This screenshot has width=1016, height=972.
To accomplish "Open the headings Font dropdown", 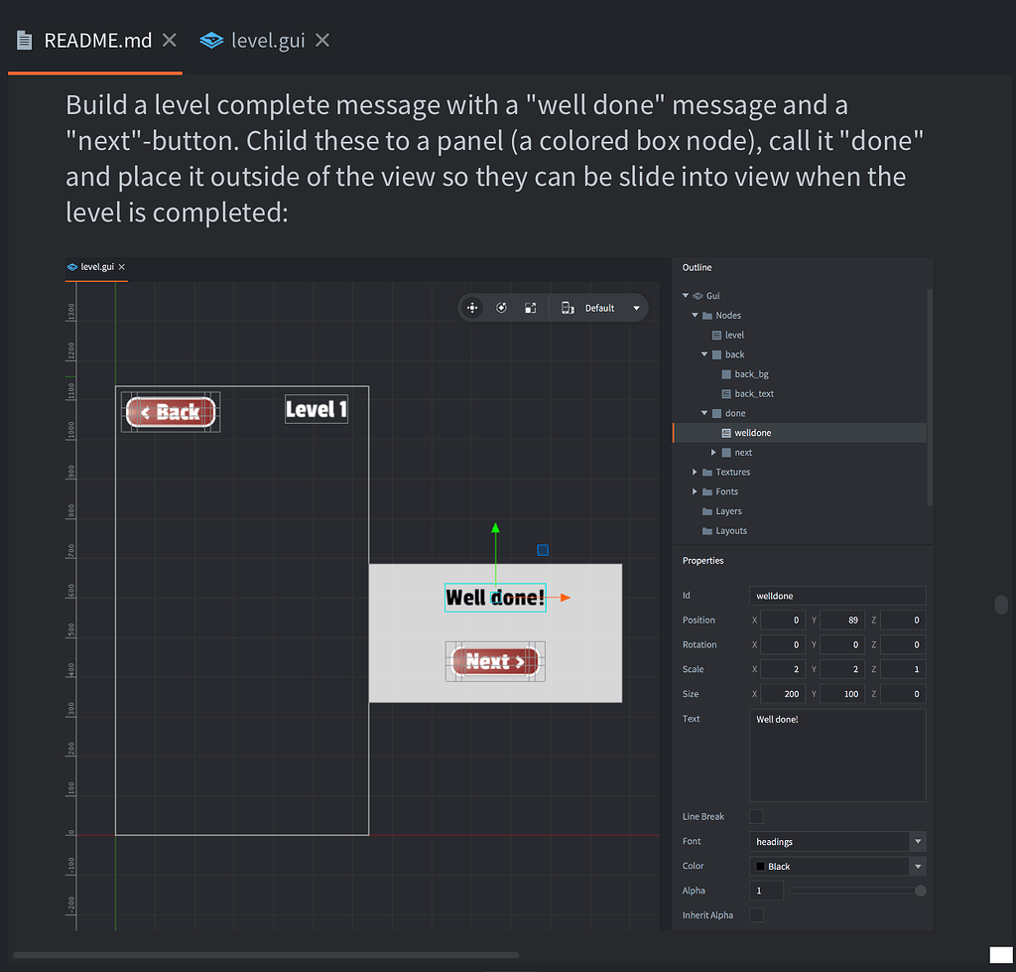I will pos(918,841).
